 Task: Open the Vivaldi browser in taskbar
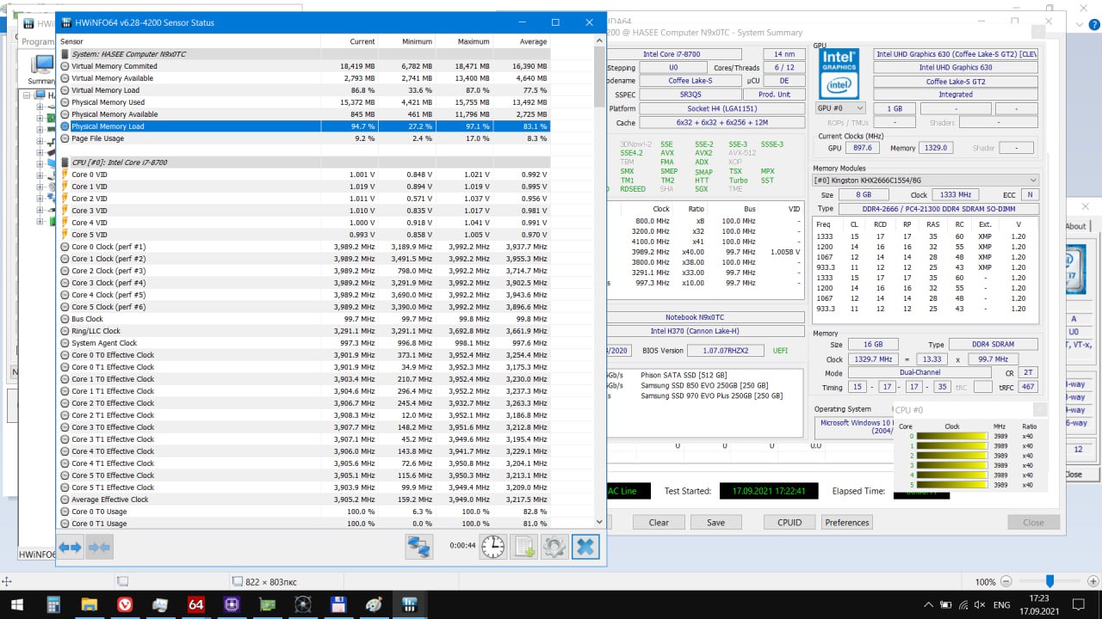[125, 604]
